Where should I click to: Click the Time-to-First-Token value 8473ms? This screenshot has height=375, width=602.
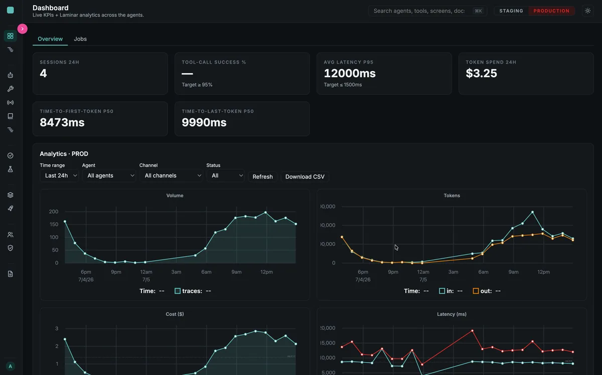coord(62,122)
